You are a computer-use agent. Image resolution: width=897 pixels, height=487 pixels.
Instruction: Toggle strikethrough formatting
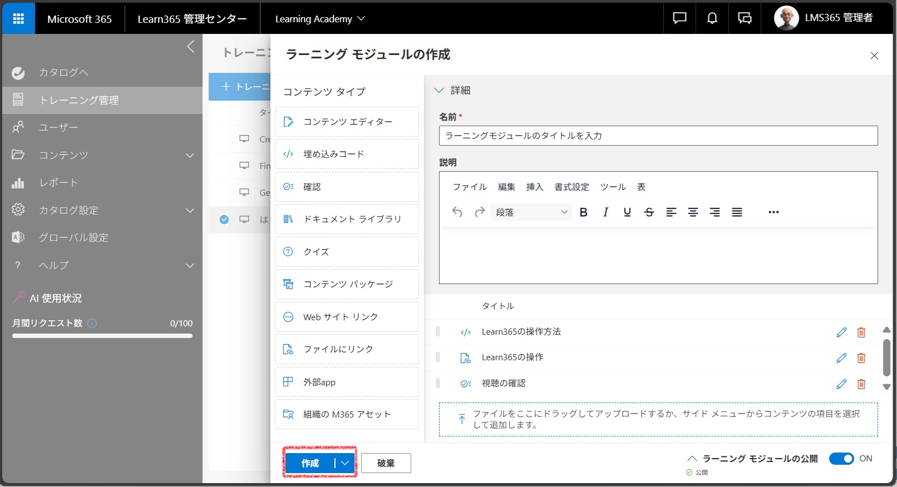pyautogui.click(x=649, y=212)
